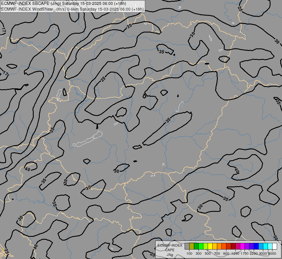This screenshot has height=259, width=282.
Task: Choose the white swatch at legend end
Action: pos(275,246)
